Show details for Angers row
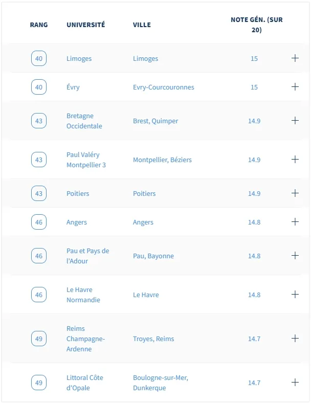 tap(295, 222)
